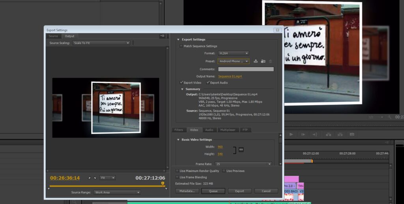Enable Match Sequence Settings checkbox
Image resolution: width=404 pixels, height=204 pixels.
pos(181,46)
